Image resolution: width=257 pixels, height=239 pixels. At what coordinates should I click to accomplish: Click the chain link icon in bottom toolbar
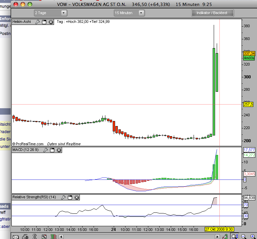(35, 237)
